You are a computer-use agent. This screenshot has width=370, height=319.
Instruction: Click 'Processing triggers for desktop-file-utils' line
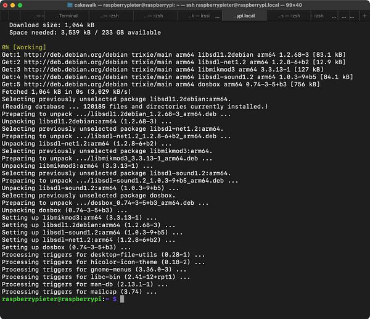104,255
